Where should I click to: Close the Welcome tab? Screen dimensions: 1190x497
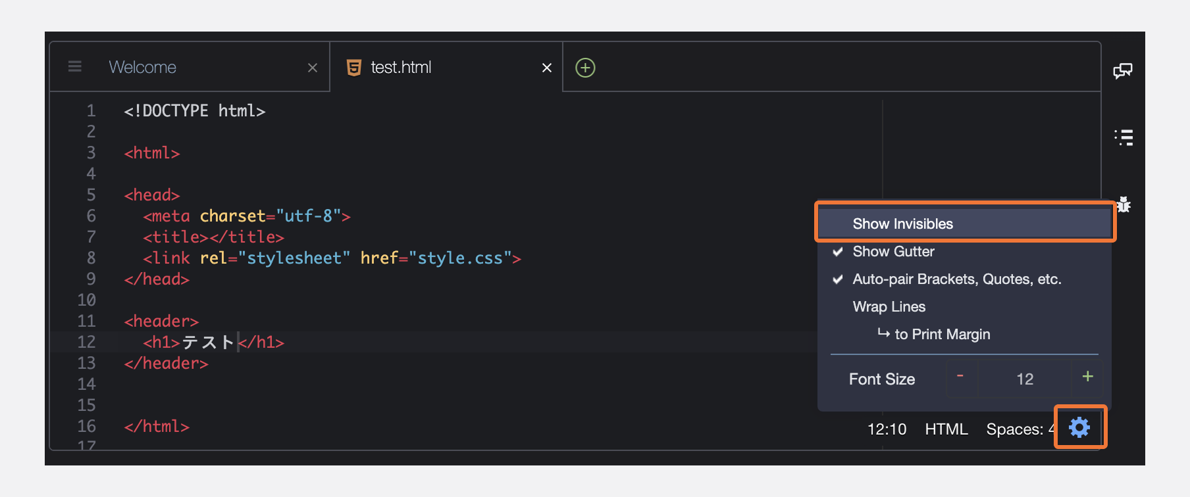[x=313, y=68]
